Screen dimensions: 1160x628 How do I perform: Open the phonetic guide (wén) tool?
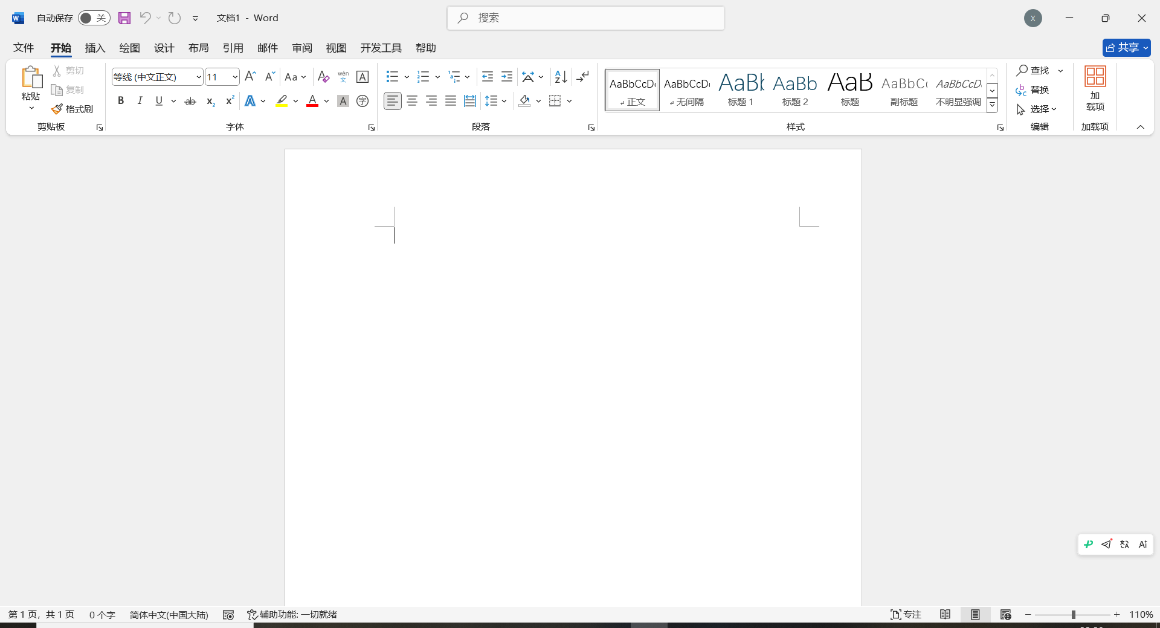(343, 77)
